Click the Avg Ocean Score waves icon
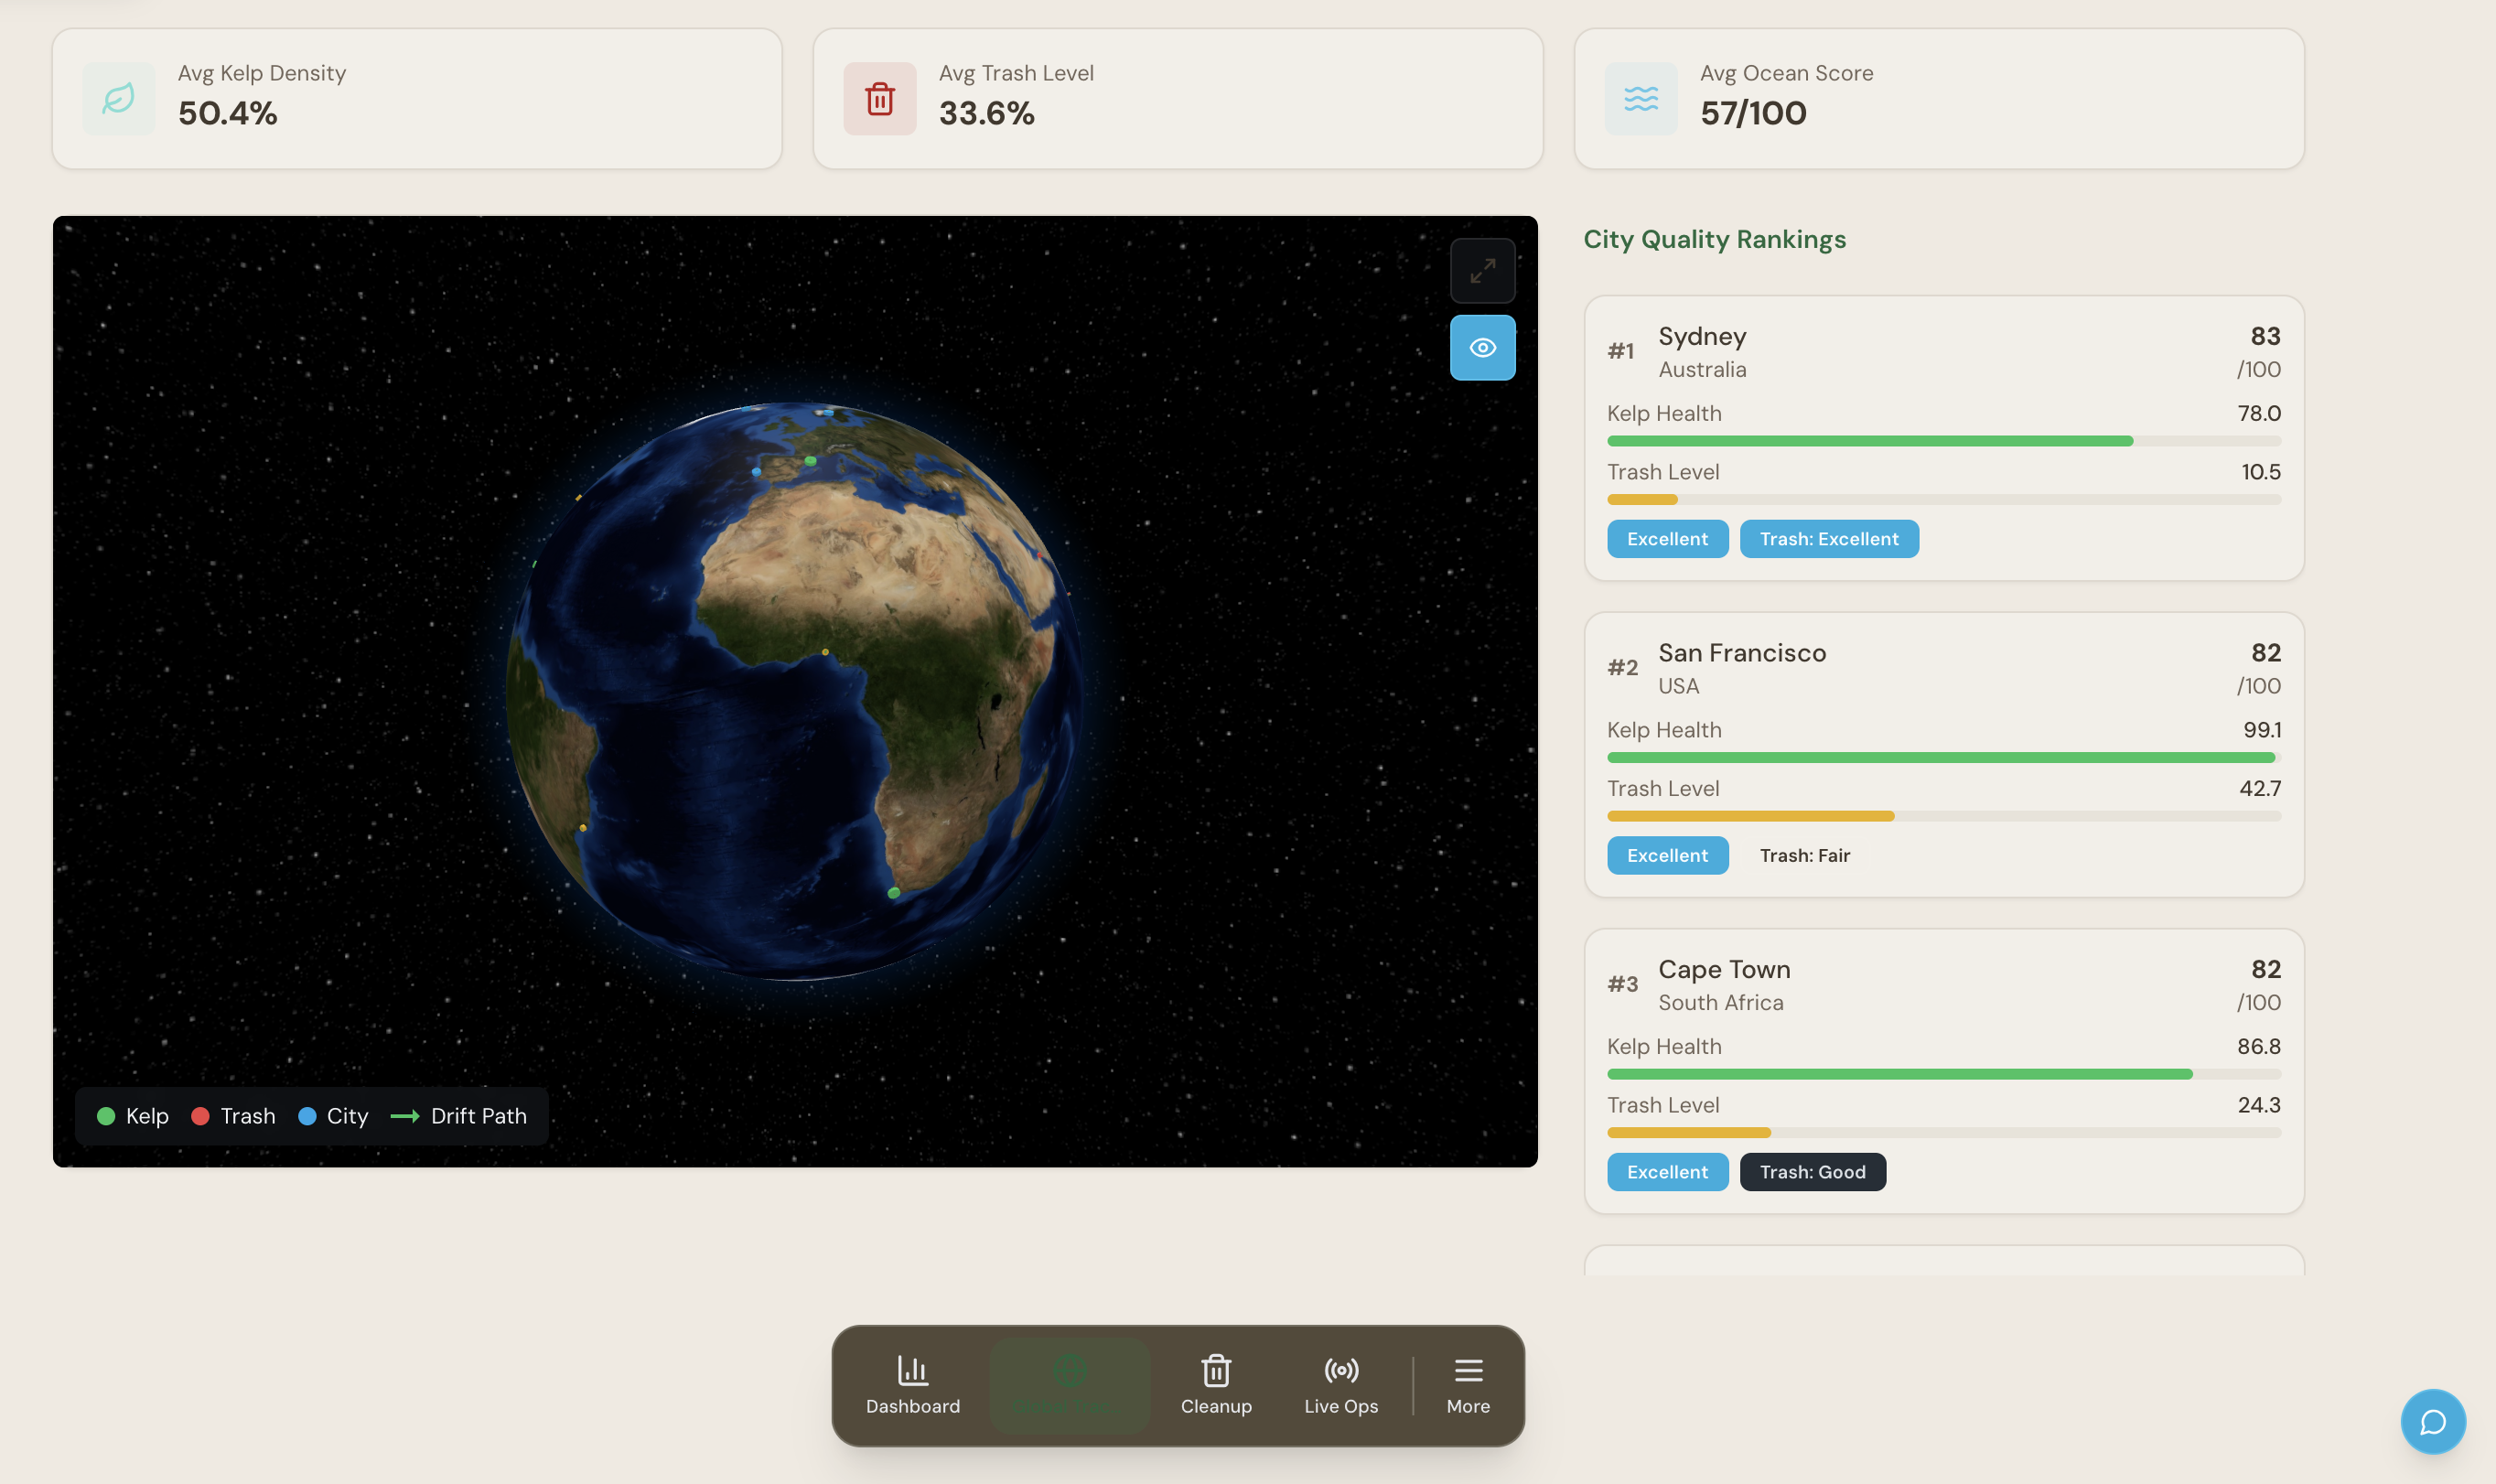This screenshot has width=2496, height=1484. tap(1640, 99)
